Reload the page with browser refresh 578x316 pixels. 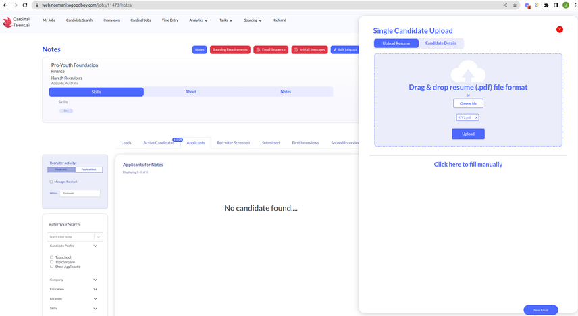coord(26,5)
